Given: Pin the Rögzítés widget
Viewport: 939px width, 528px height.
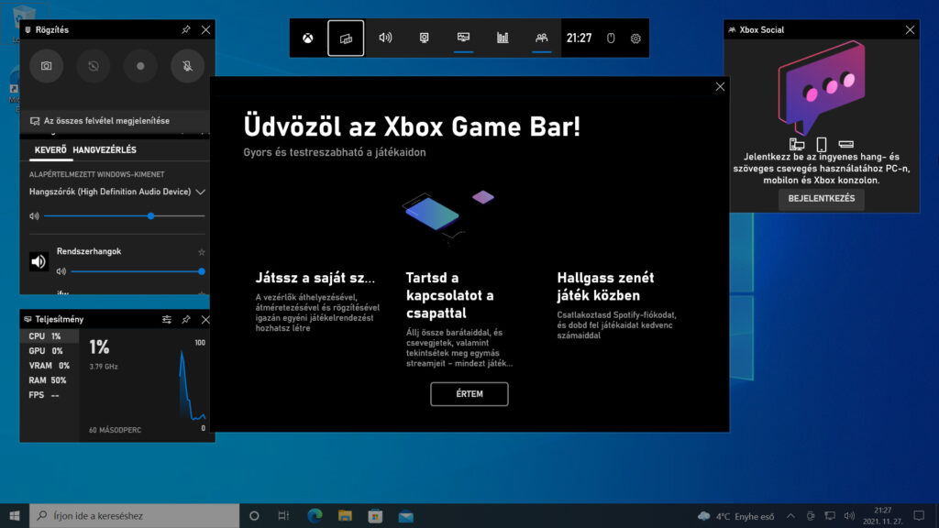Looking at the screenshot, I should [x=186, y=29].
